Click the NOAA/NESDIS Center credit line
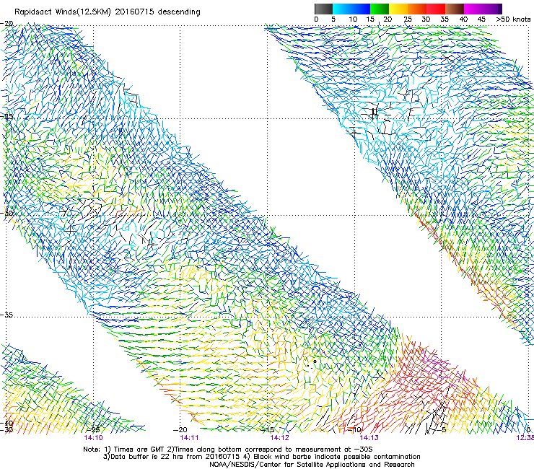 click(x=312, y=465)
